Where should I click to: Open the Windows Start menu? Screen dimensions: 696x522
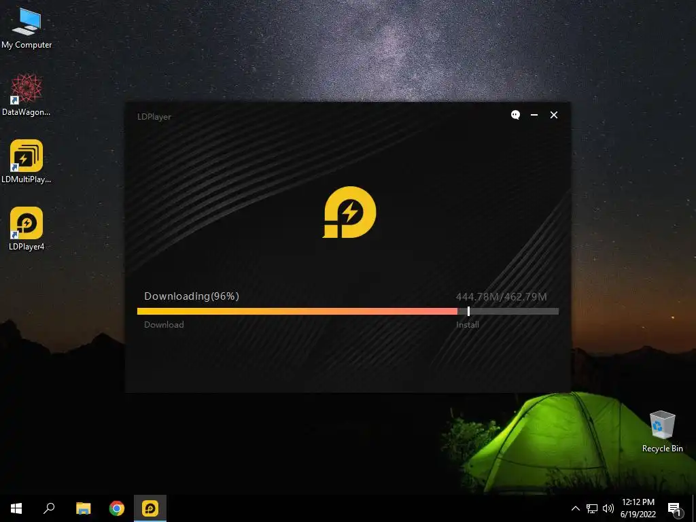[16, 508]
